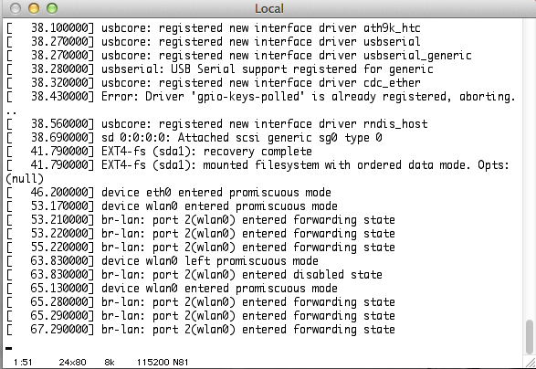Click the Local window title text

click(x=269, y=8)
